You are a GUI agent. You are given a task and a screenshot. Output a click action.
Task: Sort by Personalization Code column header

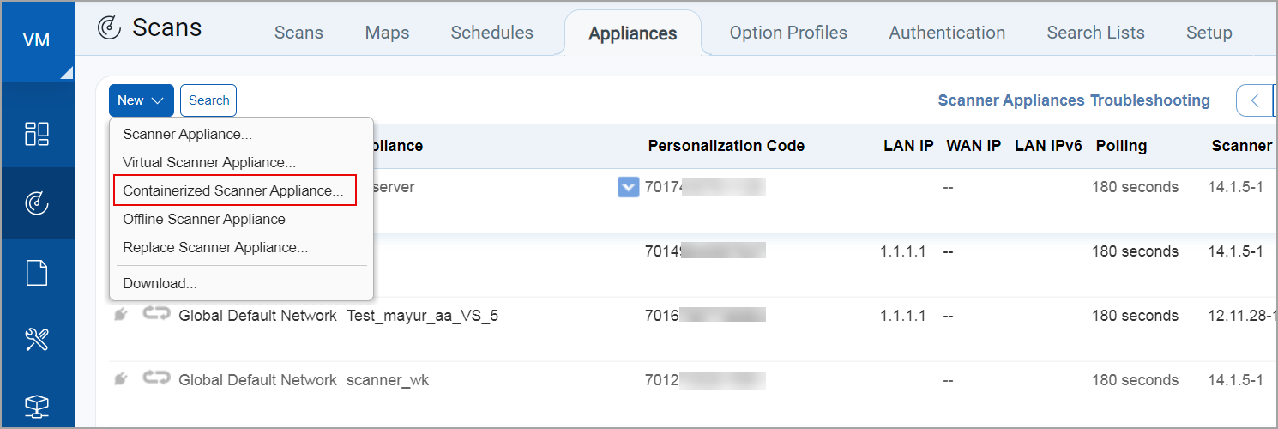coord(726,146)
